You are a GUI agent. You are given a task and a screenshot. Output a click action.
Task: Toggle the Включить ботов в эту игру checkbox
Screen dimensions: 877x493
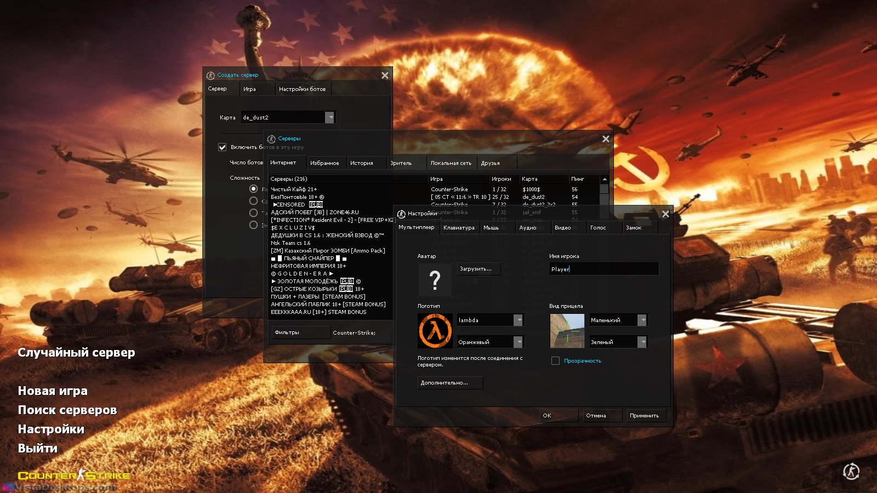223,147
